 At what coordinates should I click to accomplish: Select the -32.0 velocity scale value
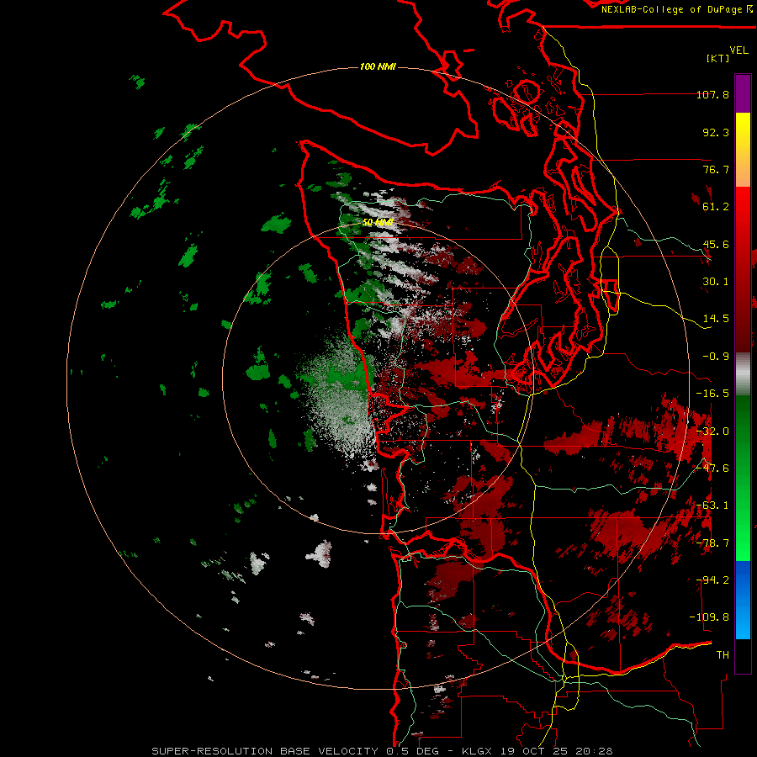(712, 431)
